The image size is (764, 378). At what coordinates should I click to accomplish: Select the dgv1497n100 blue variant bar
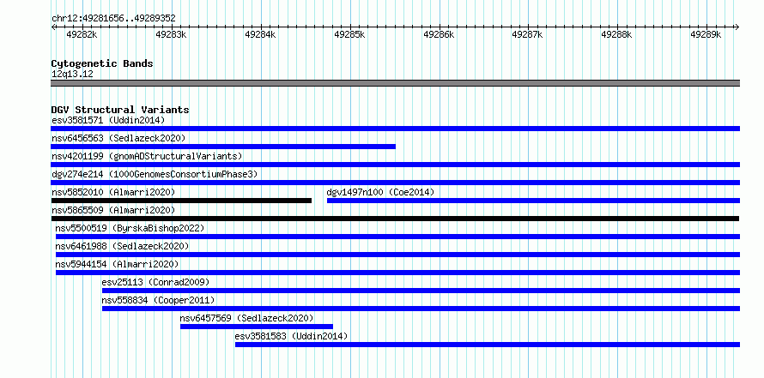click(534, 201)
